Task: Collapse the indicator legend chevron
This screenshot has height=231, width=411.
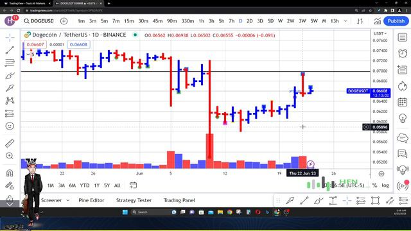Action: tap(28, 54)
